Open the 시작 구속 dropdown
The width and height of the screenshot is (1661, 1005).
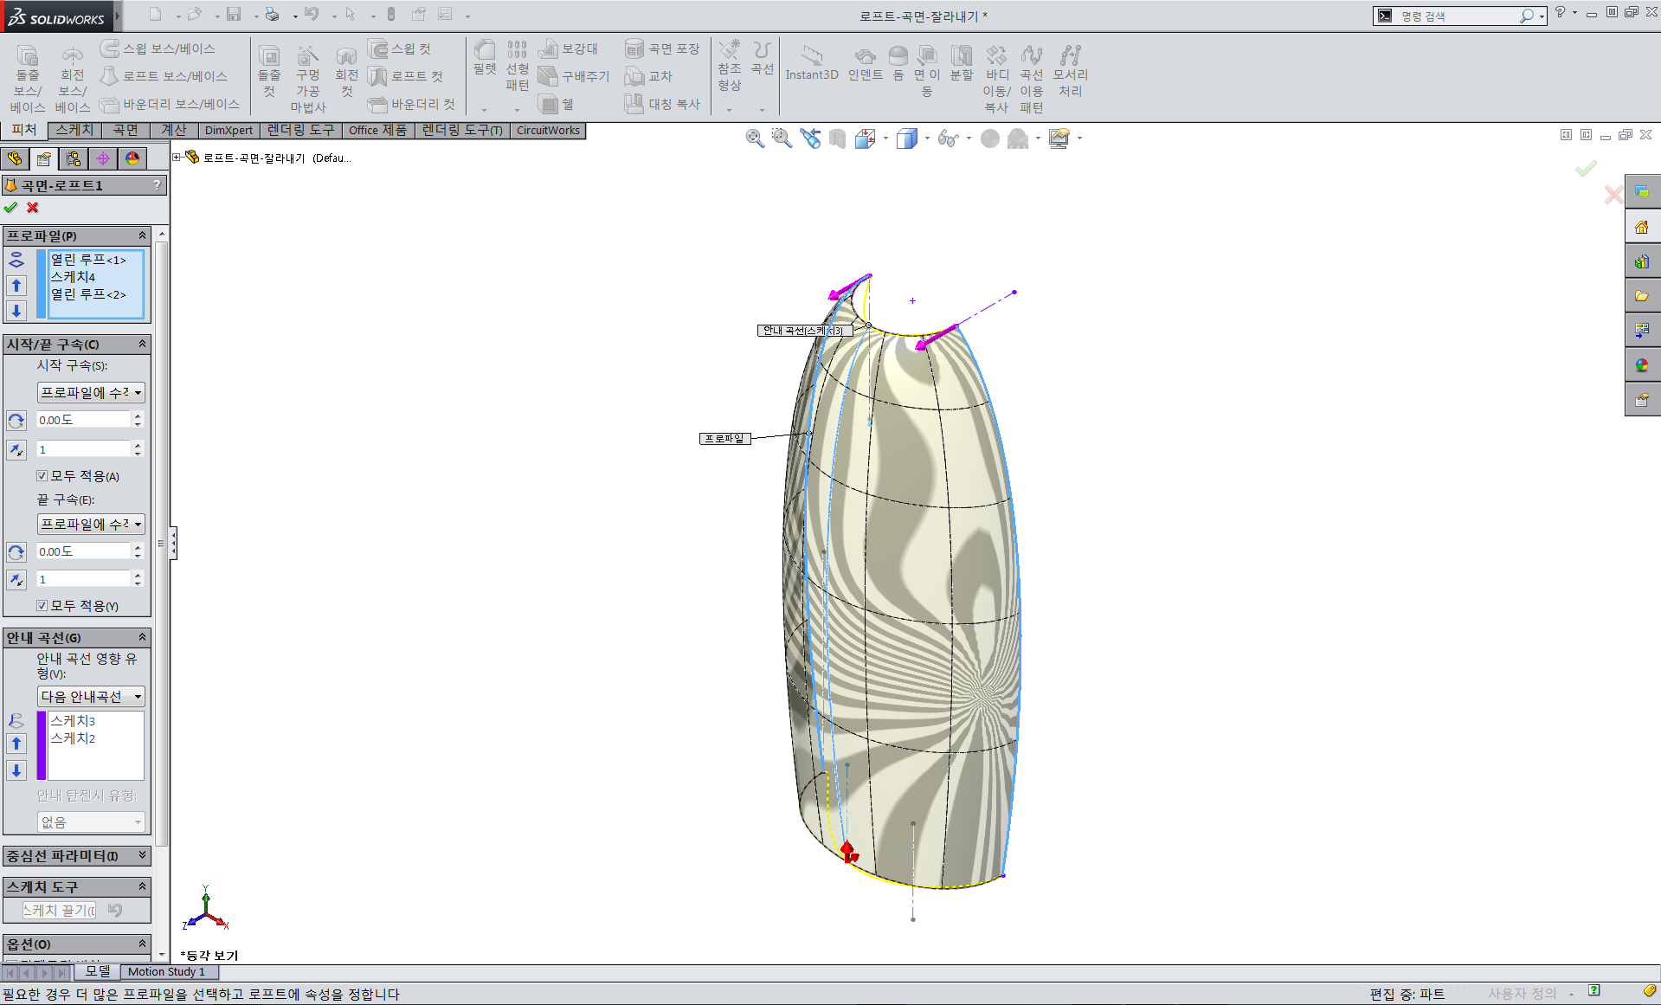click(91, 392)
